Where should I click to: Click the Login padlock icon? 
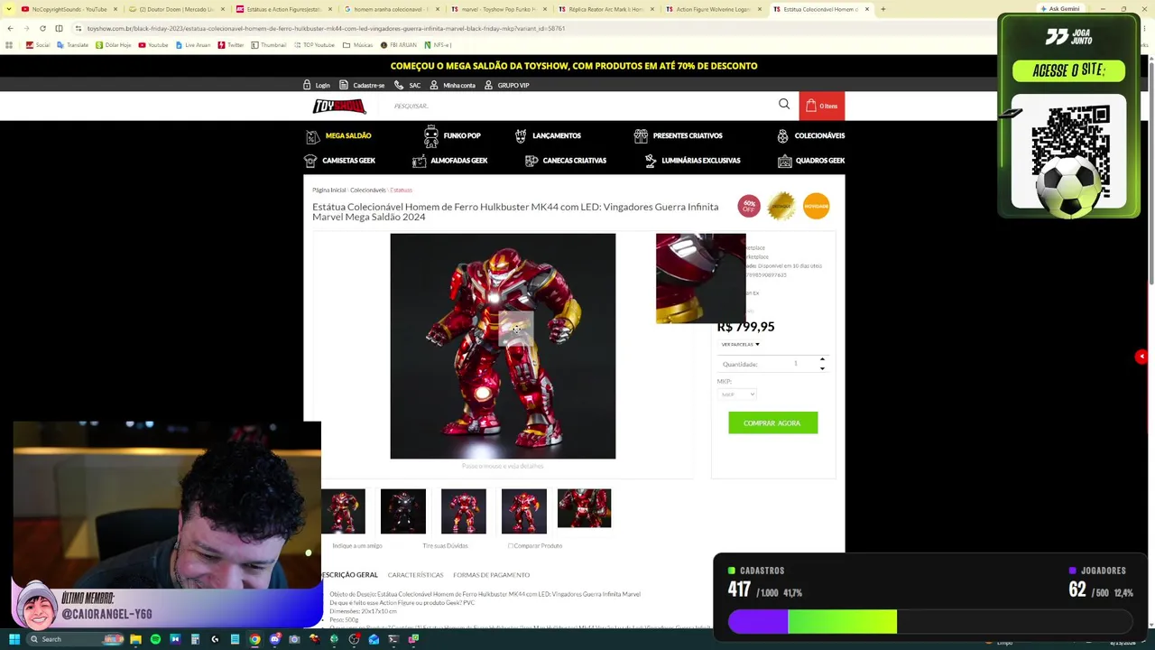[x=307, y=85]
